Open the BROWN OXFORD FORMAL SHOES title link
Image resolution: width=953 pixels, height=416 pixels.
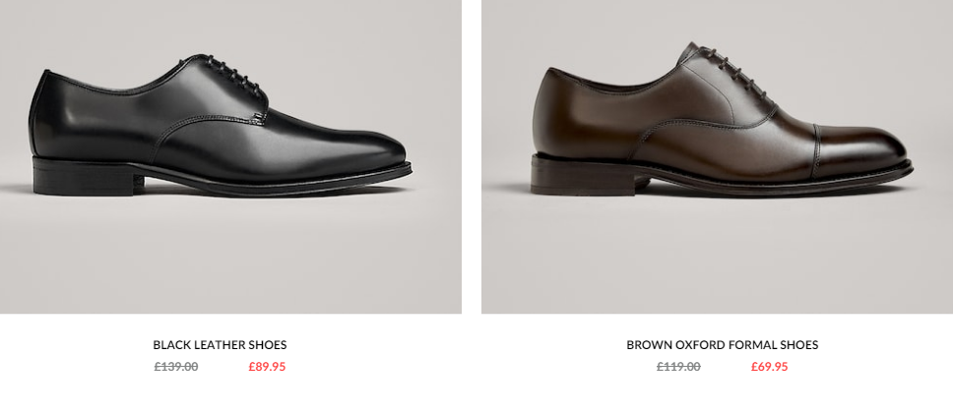pos(723,345)
